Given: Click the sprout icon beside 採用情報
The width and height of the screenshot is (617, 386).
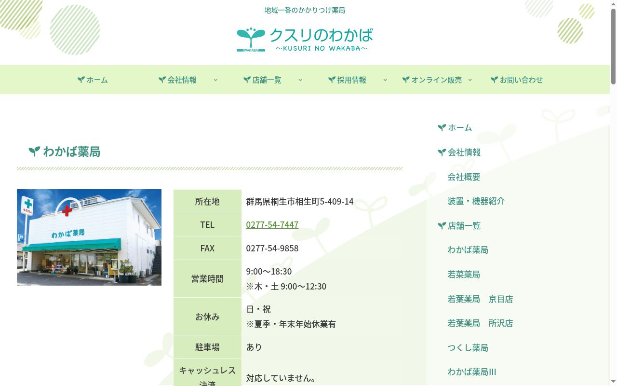Looking at the screenshot, I should 332,80.
